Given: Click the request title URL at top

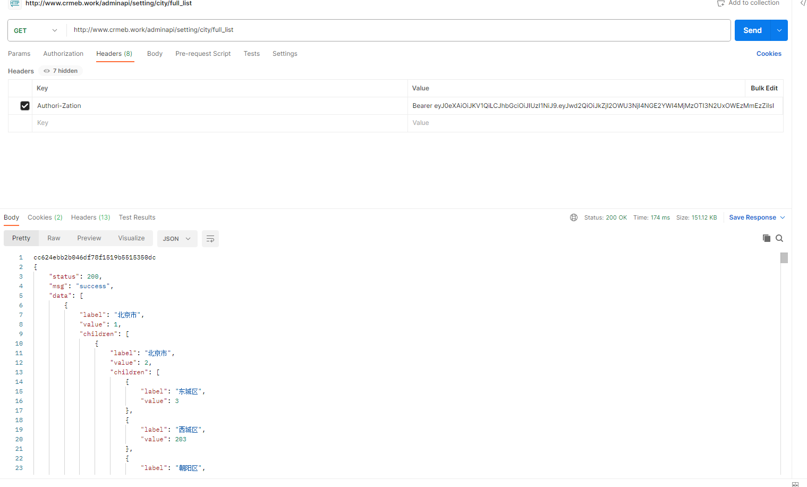Looking at the screenshot, I should tap(108, 3).
